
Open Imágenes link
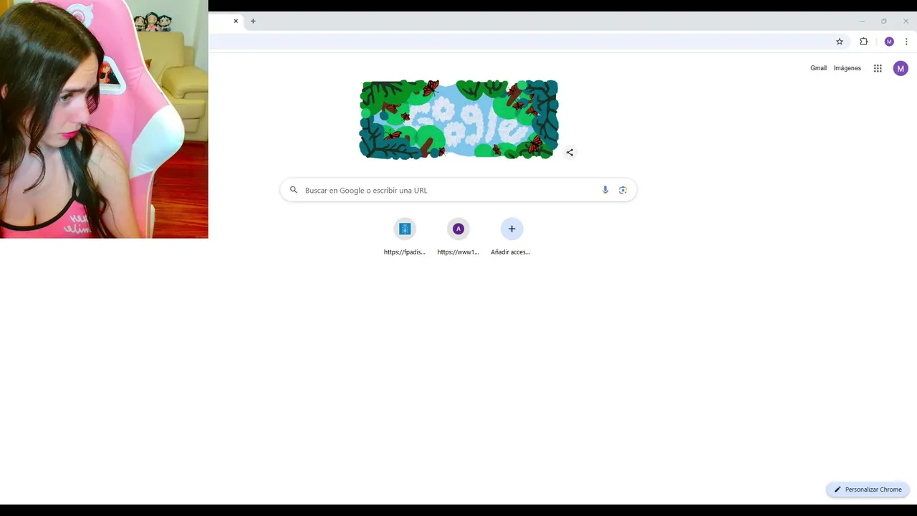point(848,68)
